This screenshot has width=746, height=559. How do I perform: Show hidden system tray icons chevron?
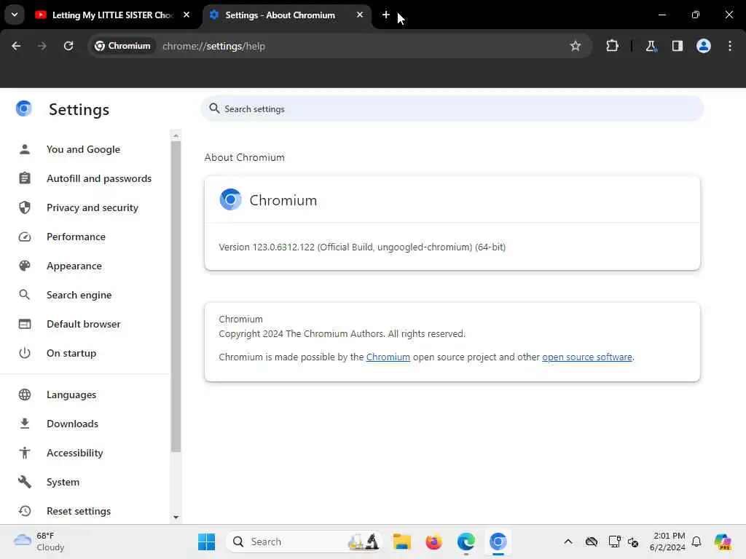point(568,542)
